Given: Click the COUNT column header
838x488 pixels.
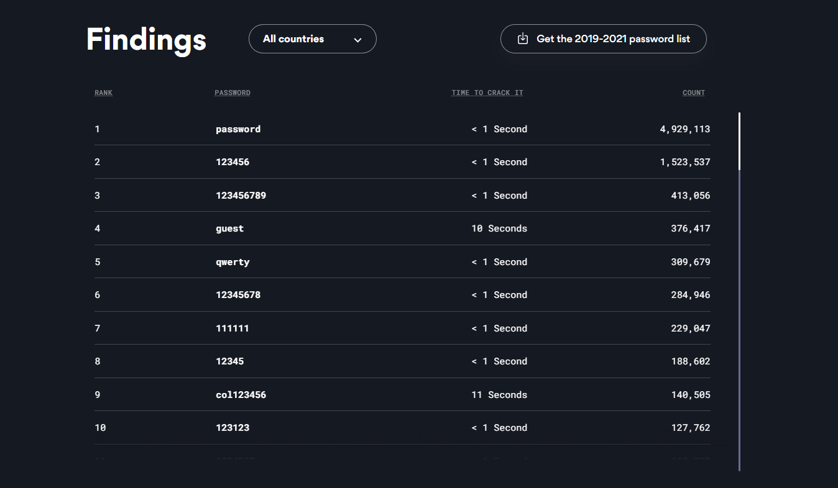Looking at the screenshot, I should tap(693, 93).
